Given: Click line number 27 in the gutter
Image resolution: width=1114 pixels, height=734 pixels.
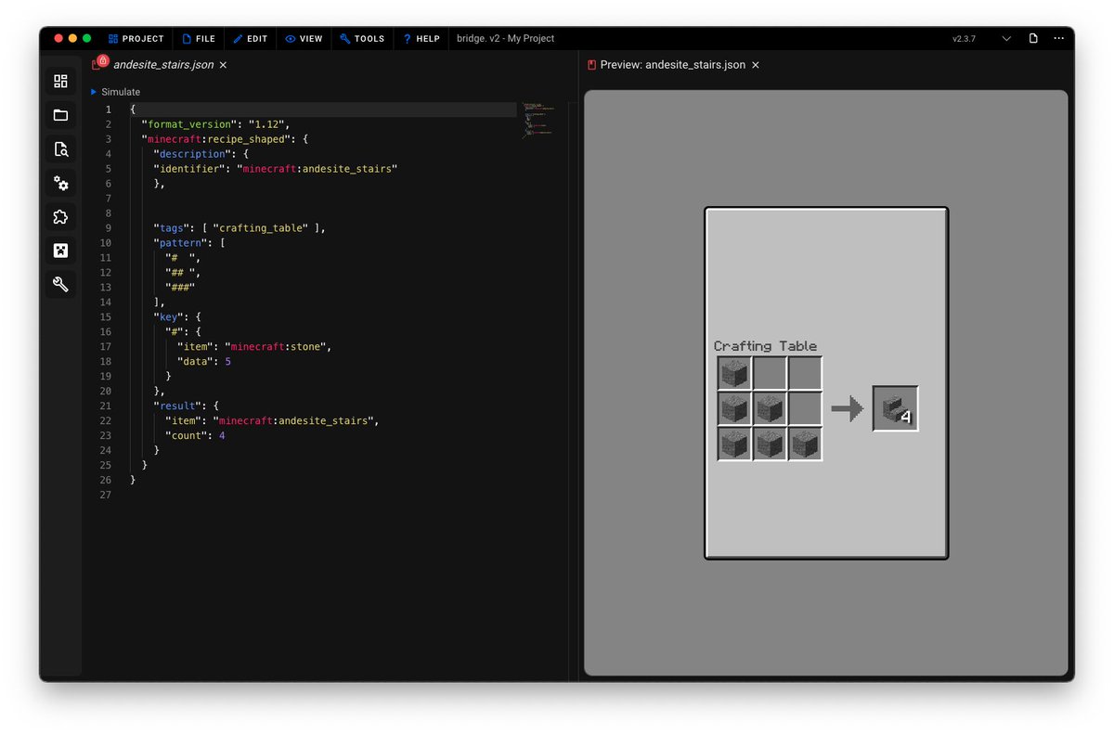Looking at the screenshot, I should pyautogui.click(x=105, y=496).
